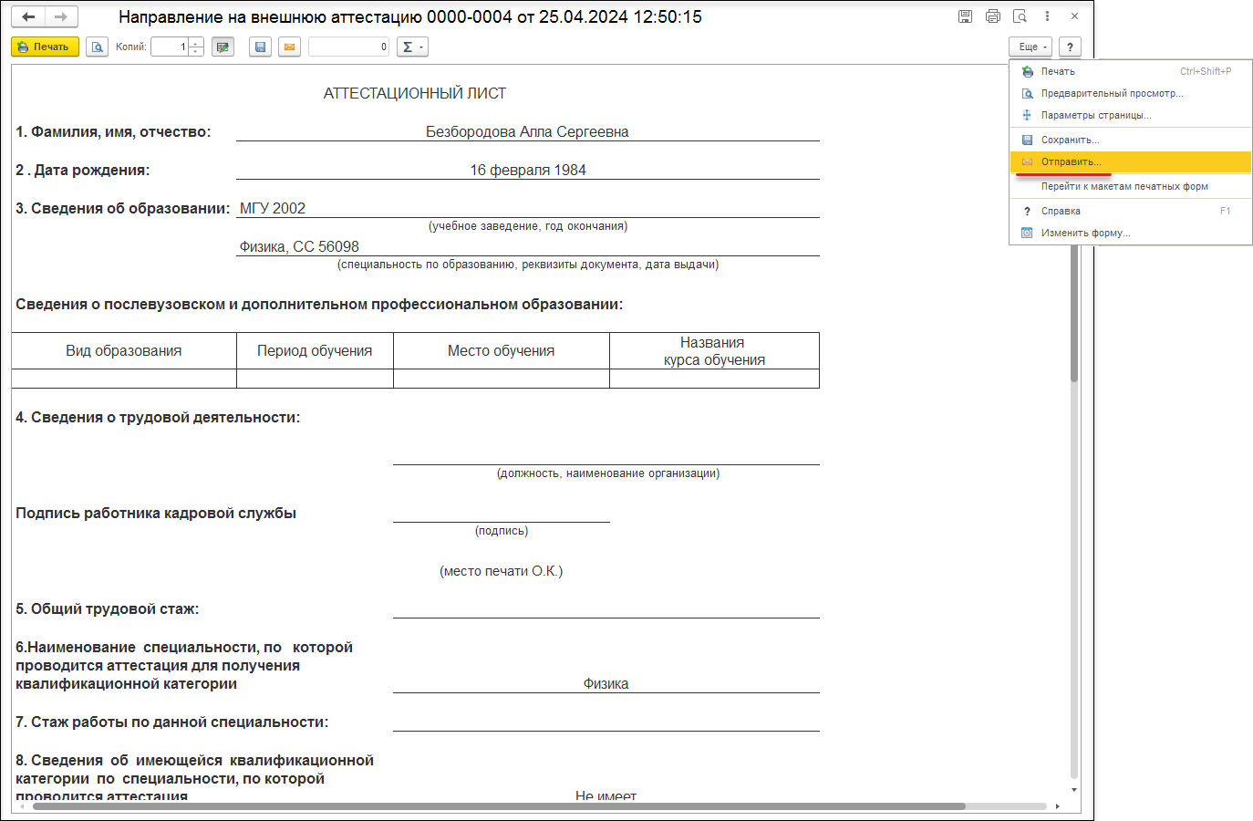This screenshot has width=1253, height=821.
Task: Click the label Общий трудовой стаж
Action: pos(107,608)
